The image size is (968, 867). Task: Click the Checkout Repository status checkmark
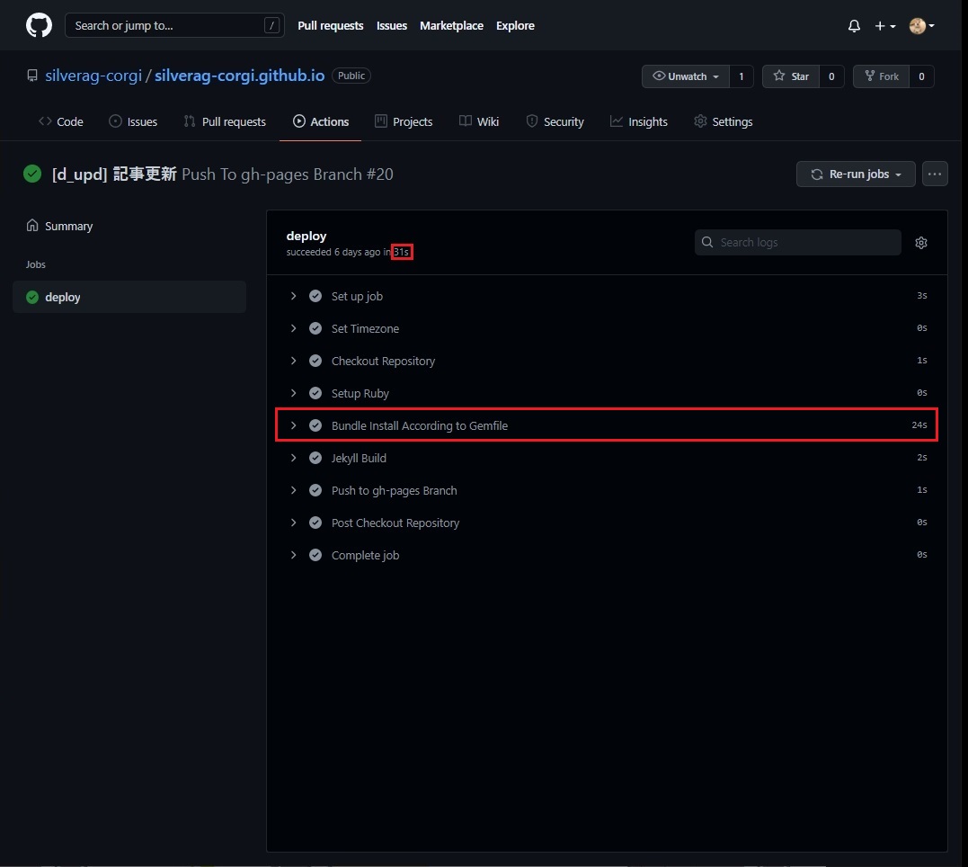click(x=315, y=361)
